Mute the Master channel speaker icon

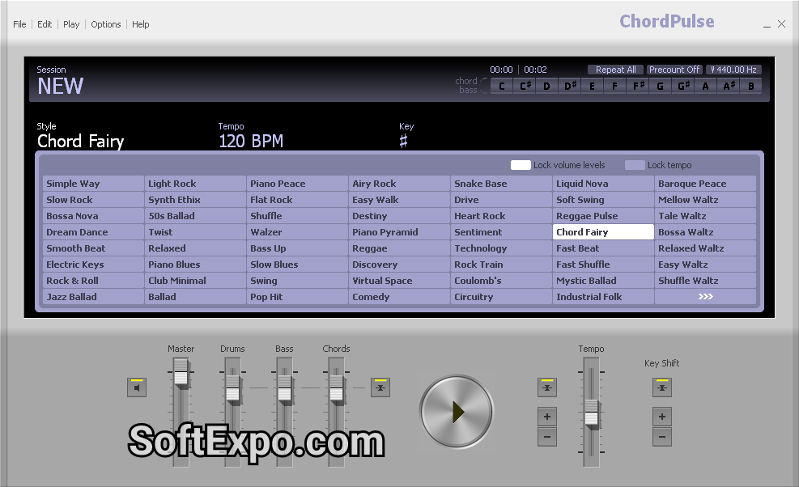[x=136, y=387]
